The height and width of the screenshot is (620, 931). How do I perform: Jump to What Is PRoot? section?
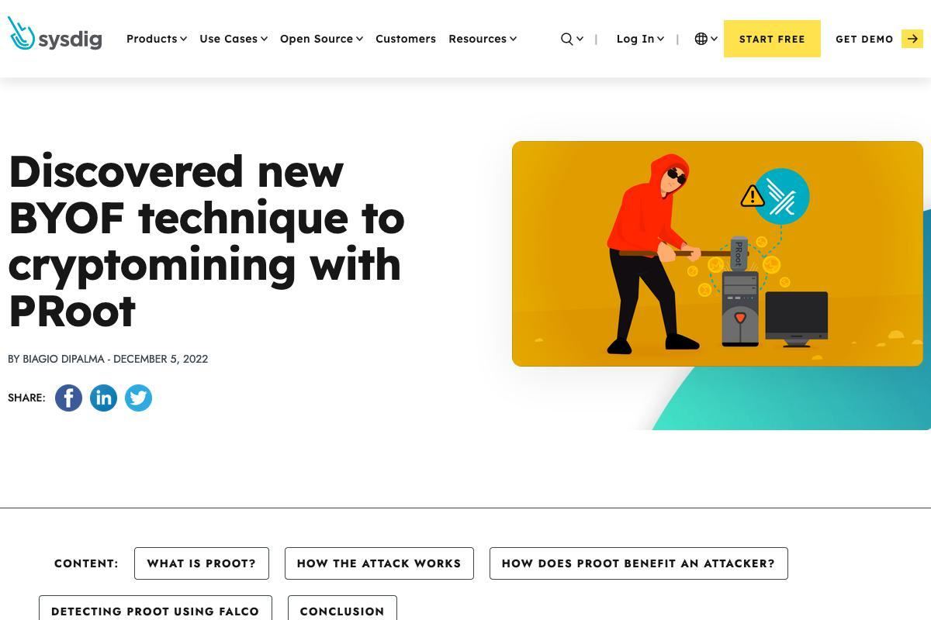tap(202, 563)
